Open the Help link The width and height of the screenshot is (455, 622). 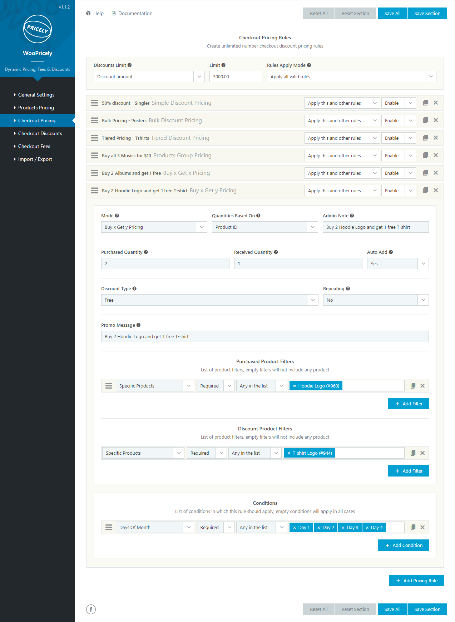click(x=95, y=13)
